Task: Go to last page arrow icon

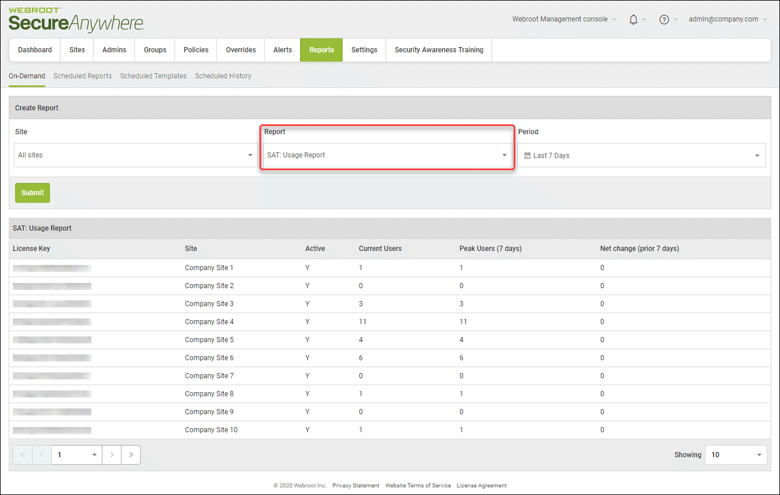Action: tap(131, 455)
